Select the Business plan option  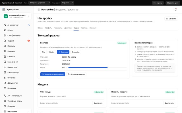(x=63, y=52)
